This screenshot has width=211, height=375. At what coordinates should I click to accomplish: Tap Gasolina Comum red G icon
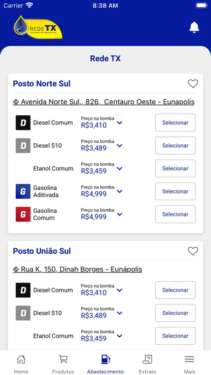point(23,214)
